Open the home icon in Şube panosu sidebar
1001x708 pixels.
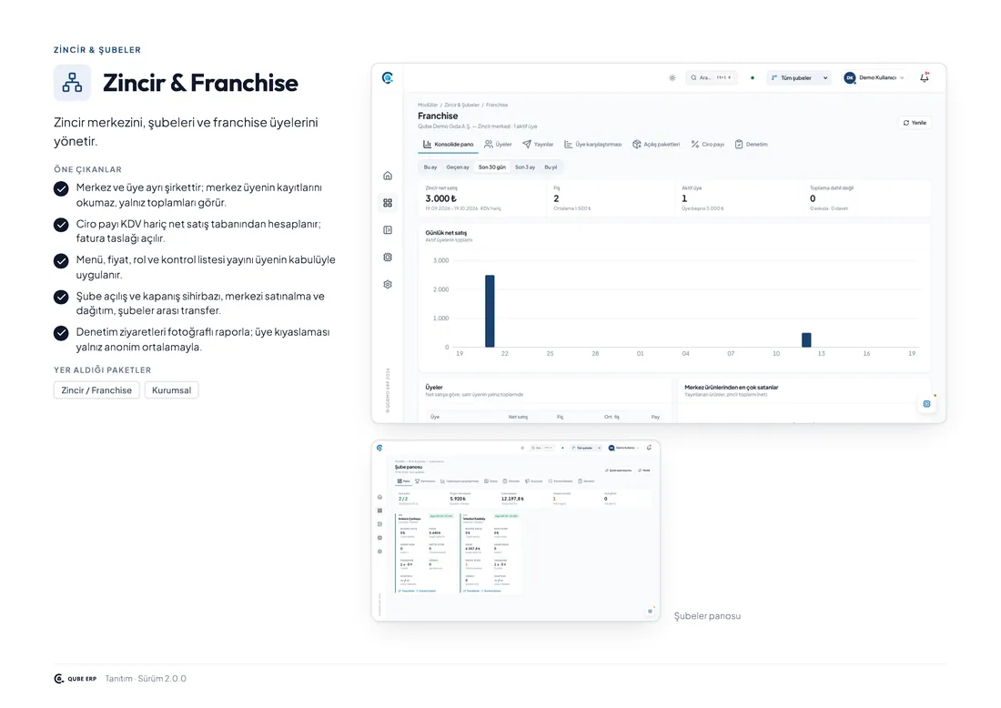point(379,497)
